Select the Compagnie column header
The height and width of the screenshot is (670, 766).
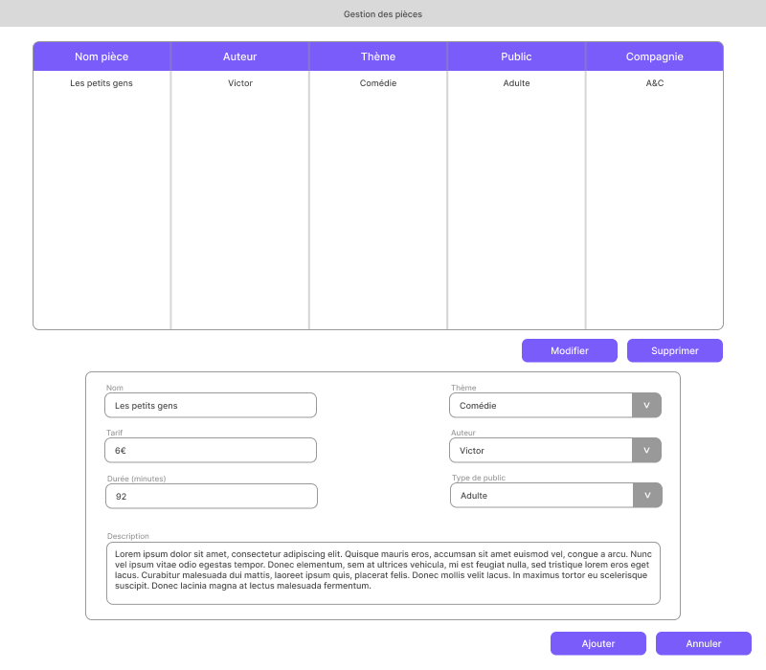(x=654, y=56)
